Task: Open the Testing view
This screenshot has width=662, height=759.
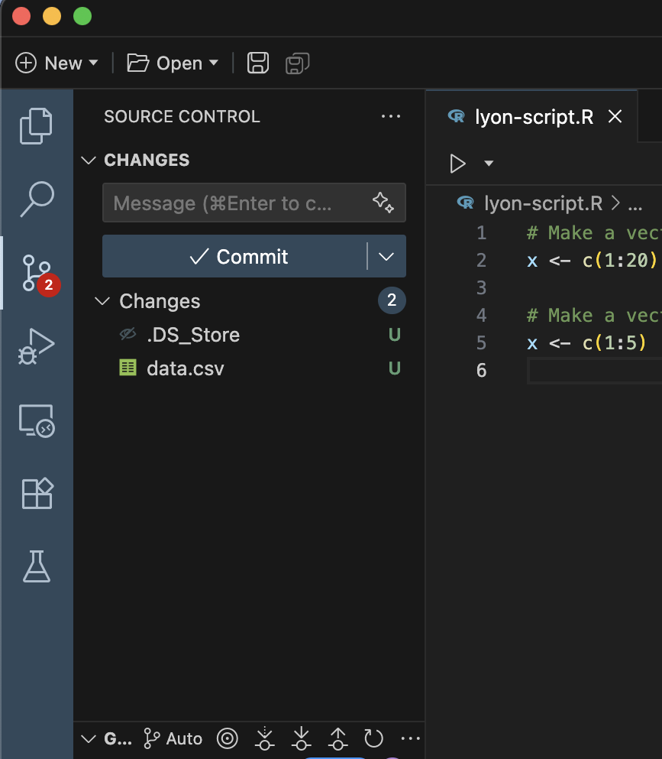Action: 36,566
